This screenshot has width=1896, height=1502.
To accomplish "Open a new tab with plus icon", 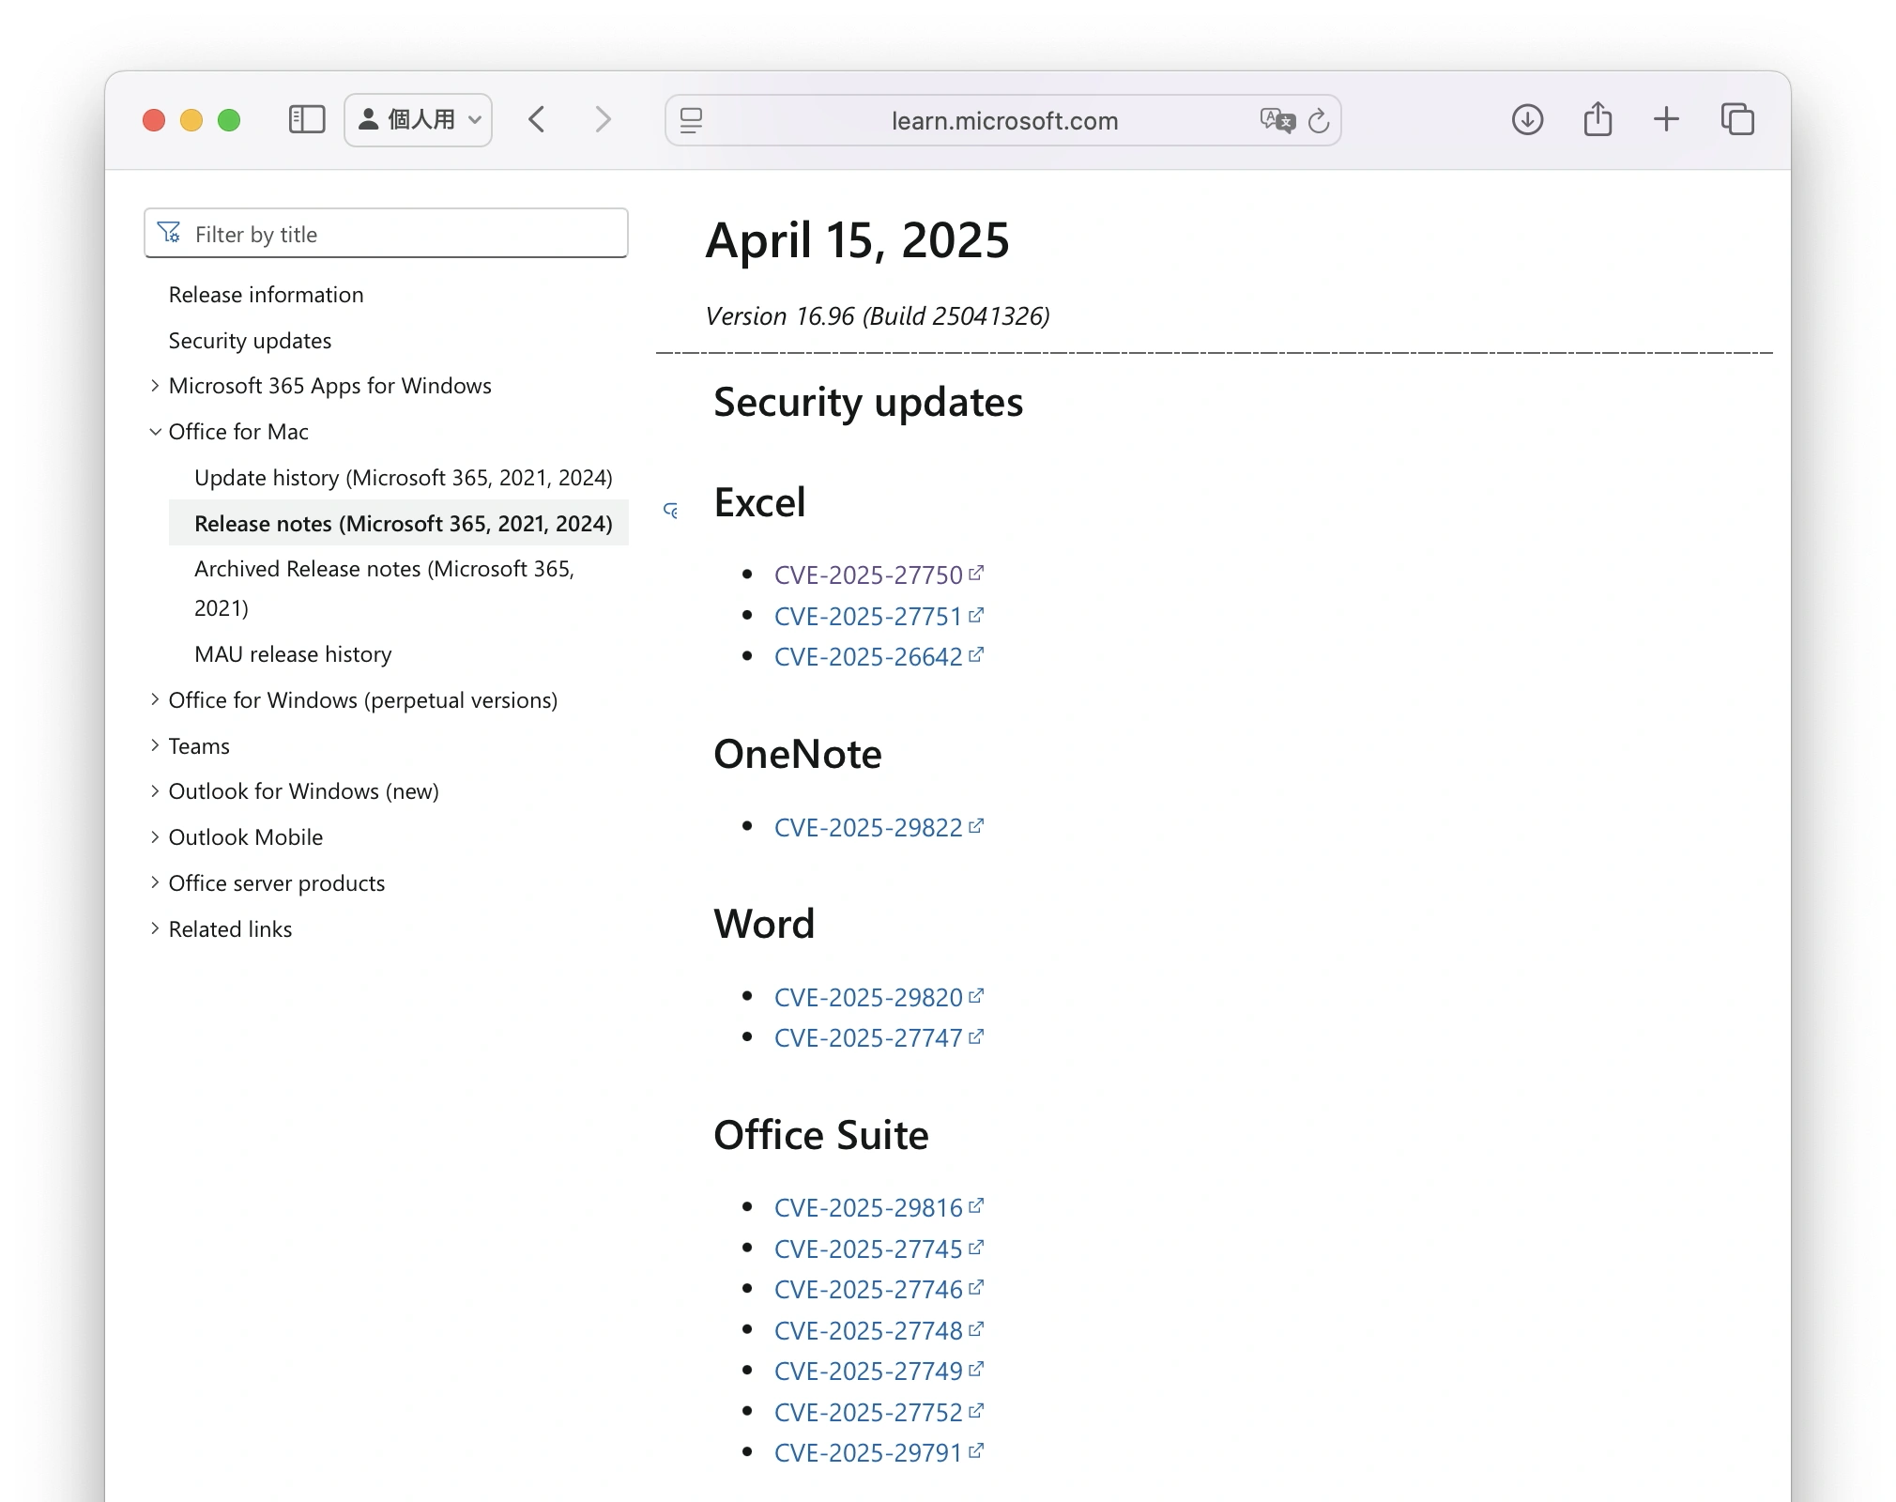I will (1666, 120).
